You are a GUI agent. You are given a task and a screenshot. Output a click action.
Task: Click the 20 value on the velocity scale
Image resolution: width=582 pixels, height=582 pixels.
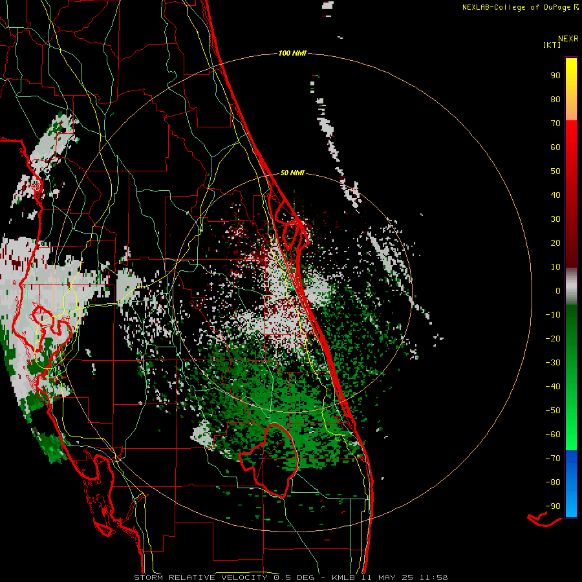tap(555, 243)
